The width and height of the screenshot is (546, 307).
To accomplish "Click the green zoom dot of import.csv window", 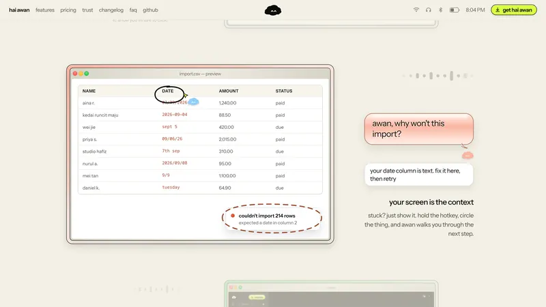I will (87, 74).
